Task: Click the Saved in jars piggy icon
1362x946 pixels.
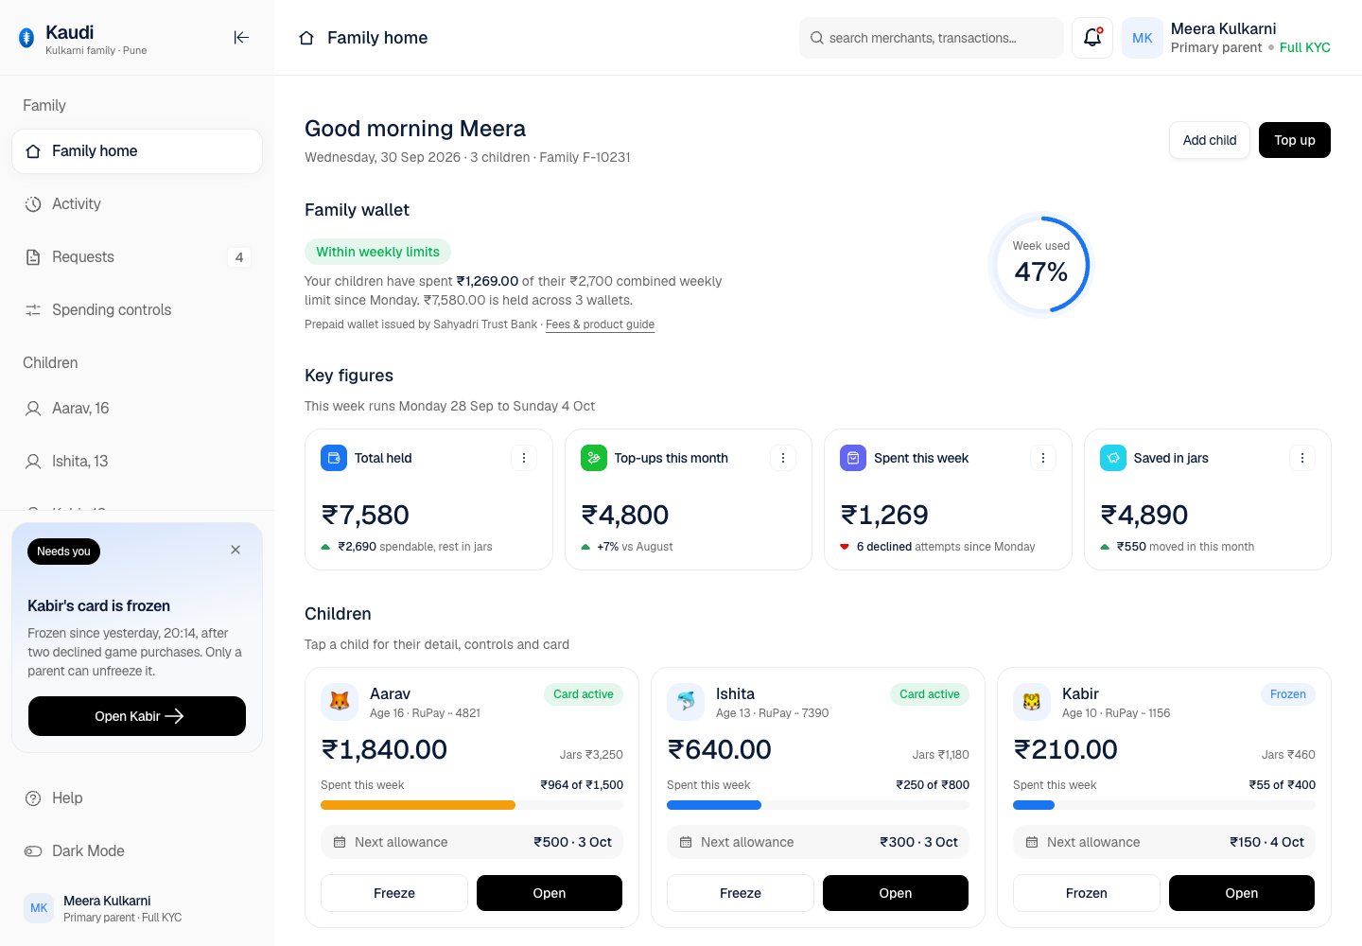Action: pyautogui.click(x=1113, y=458)
